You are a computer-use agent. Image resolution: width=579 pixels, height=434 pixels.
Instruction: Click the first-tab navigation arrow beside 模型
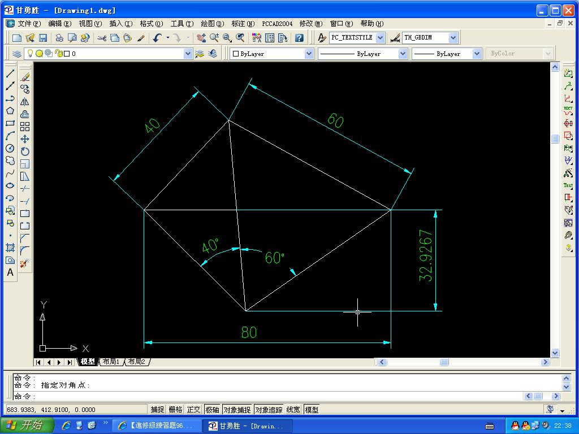38,362
